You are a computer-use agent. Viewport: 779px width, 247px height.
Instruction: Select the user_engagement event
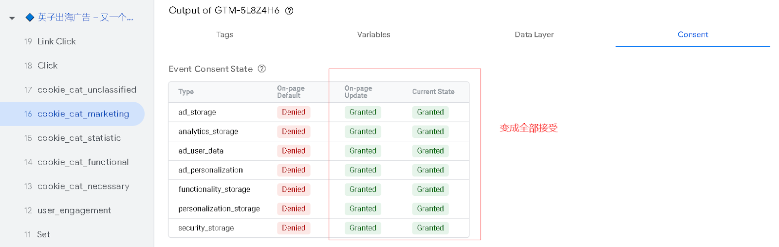pyautogui.click(x=74, y=210)
